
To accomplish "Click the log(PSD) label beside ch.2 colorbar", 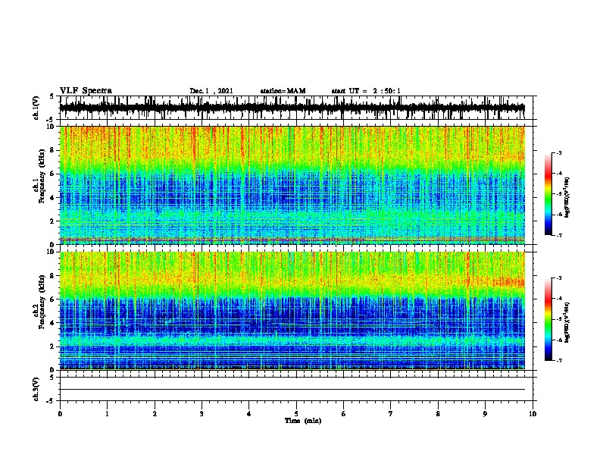I will point(567,322).
